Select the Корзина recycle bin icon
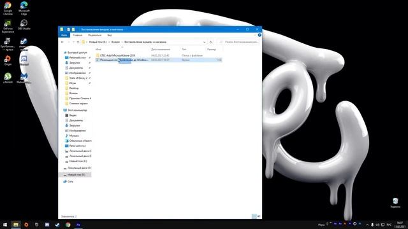Screen dimensions: 408x229 pos(395,203)
